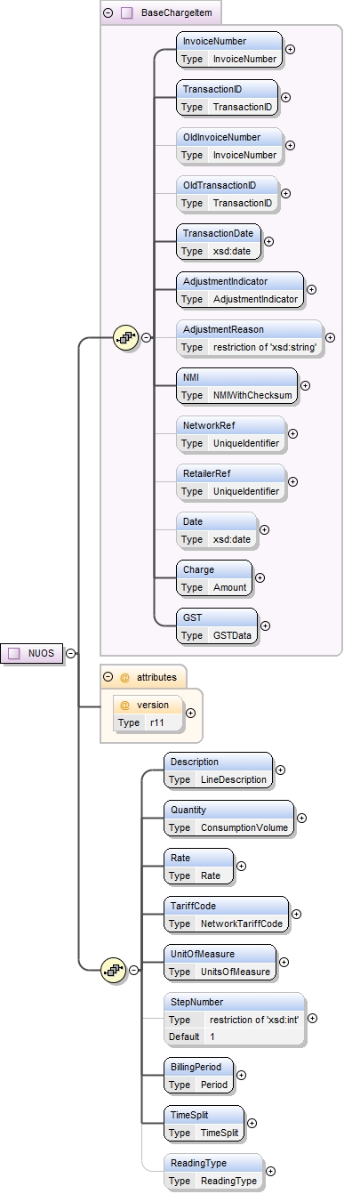Viewport: 344px width, 1194px height.
Task: Expand the UnitOfMeasure element
Action: pyautogui.click(x=284, y=963)
